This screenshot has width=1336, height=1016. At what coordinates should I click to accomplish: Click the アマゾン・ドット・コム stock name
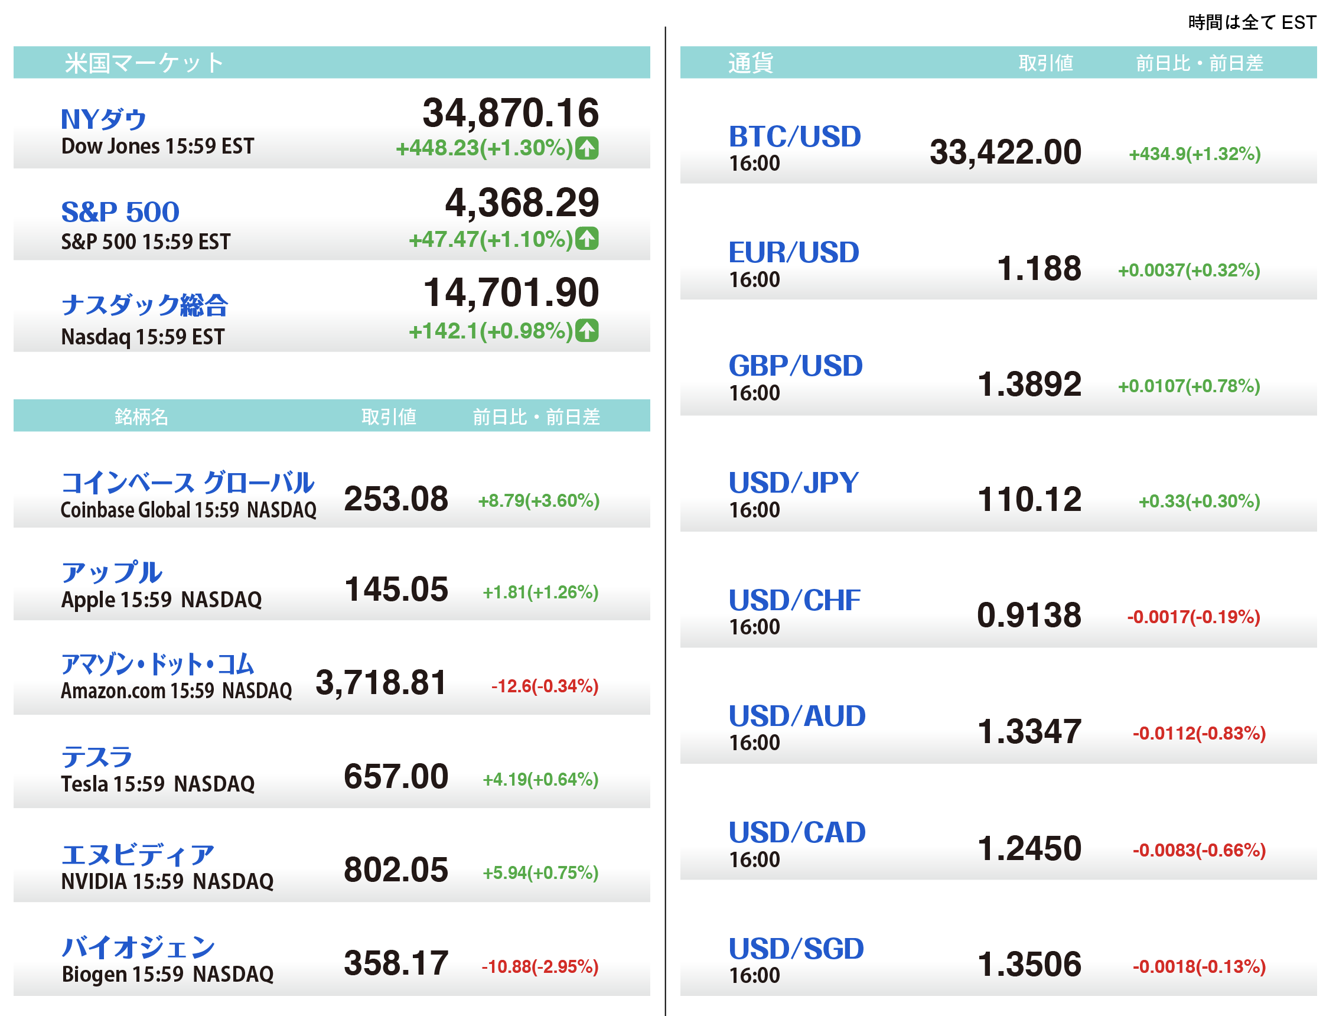[x=157, y=664]
